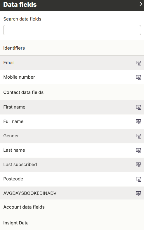Collapse the Identifiers section header
Image resolution: width=144 pixels, height=230 pixels.
click(x=72, y=48)
